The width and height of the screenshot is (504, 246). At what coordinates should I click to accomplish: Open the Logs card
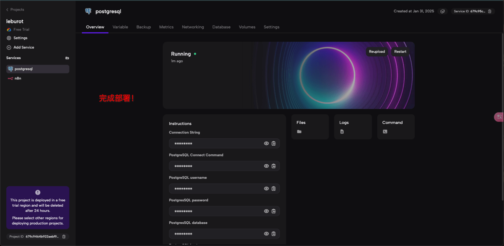353,127
